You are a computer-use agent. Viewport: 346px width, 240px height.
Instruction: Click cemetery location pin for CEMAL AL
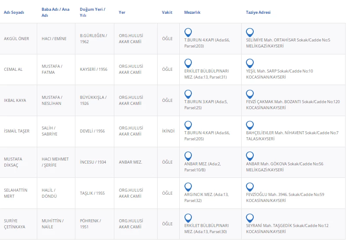[x=188, y=63]
